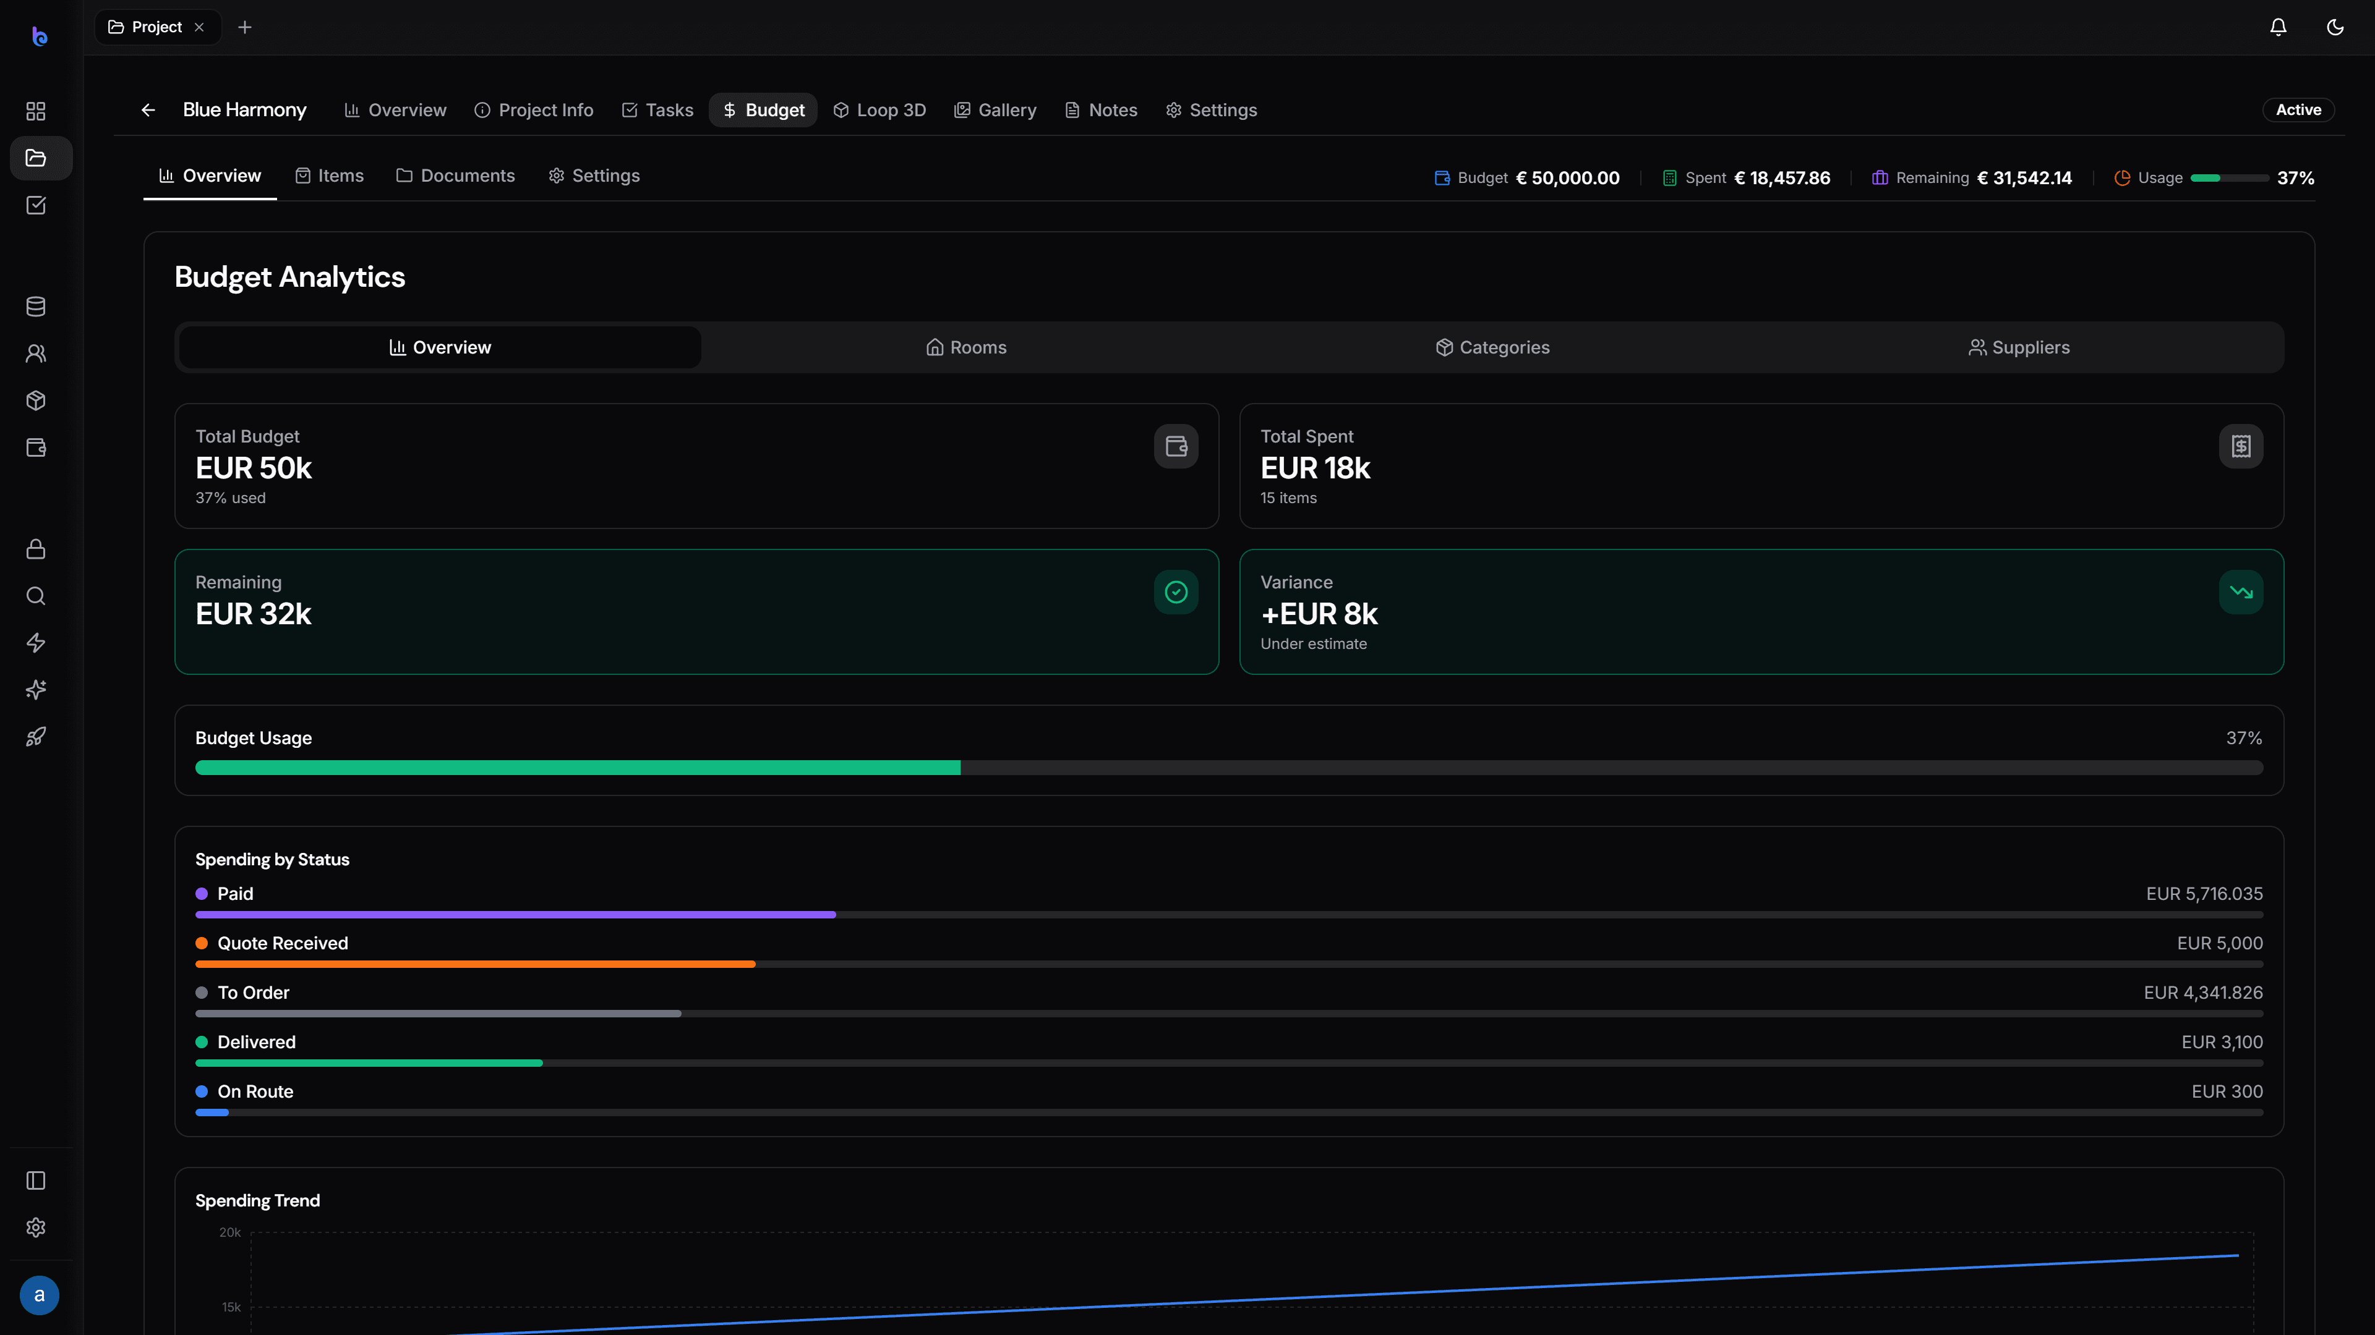The image size is (2375, 1335).
Task: Close the Project tab
Action: tap(199, 28)
